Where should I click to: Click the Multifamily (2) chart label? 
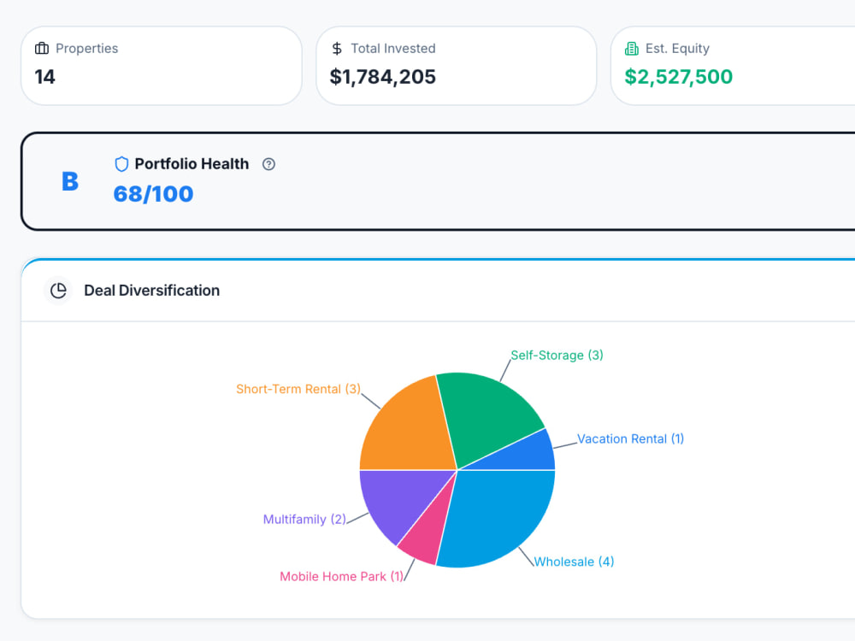pos(305,520)
